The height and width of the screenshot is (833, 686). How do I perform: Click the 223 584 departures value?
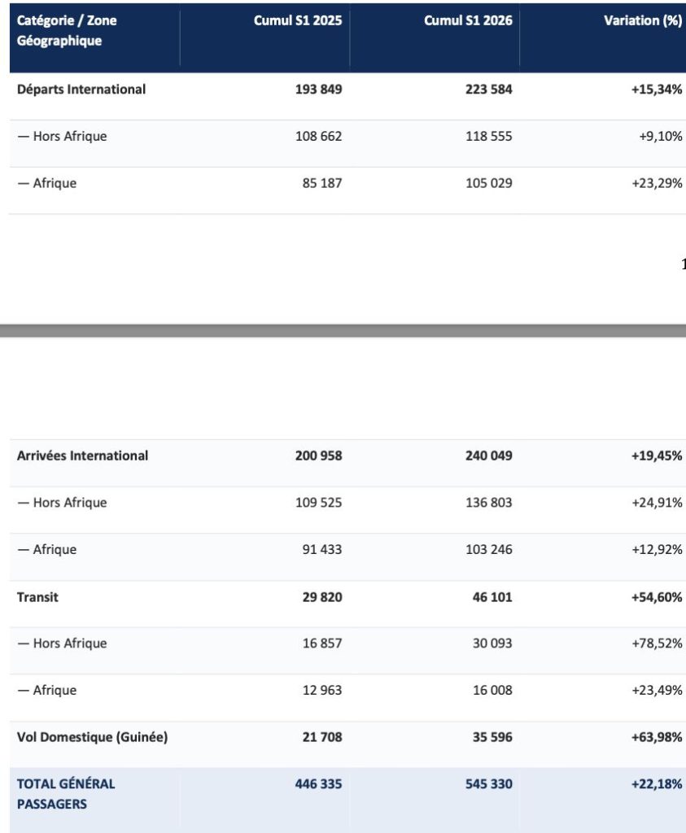pos(489,89)
